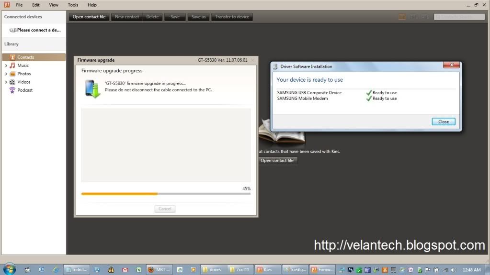Open the Windows Start menu
This screenshot has width=490, height=275.
pyautogui.click(x=10, y=269)
